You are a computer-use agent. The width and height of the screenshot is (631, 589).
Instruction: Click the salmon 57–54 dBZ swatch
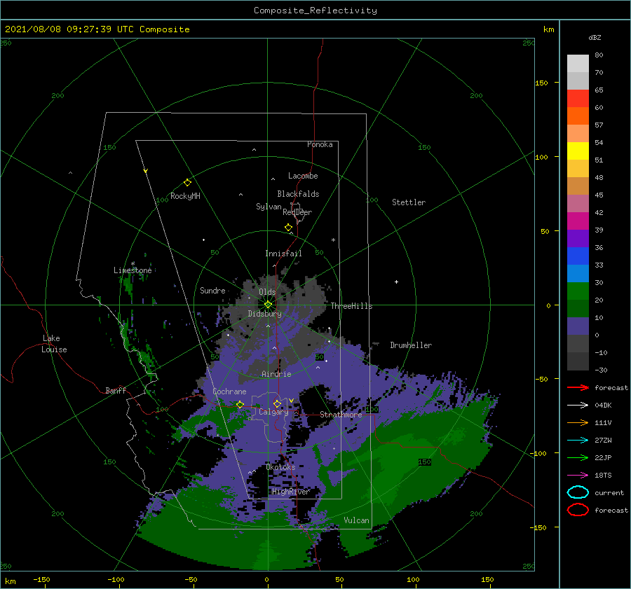click(x=578, y=134)
